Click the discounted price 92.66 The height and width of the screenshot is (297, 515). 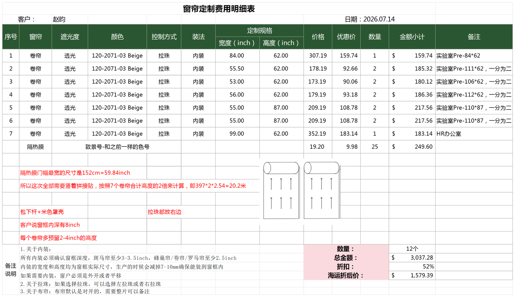tap(350, 69)
